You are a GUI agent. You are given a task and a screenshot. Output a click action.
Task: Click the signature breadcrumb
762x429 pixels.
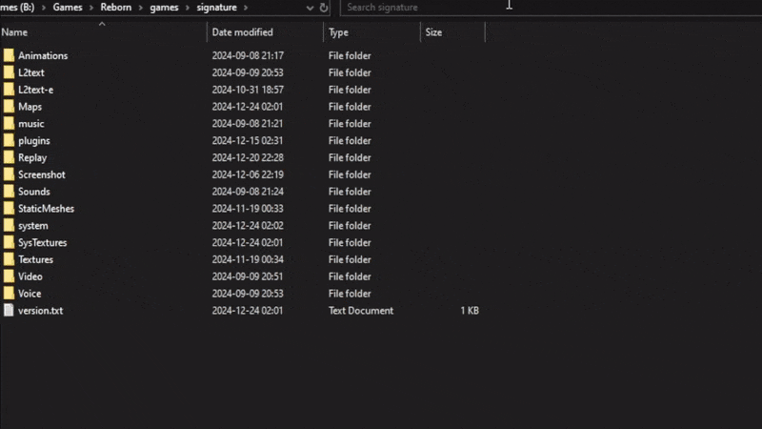click(x=217, y=8)
